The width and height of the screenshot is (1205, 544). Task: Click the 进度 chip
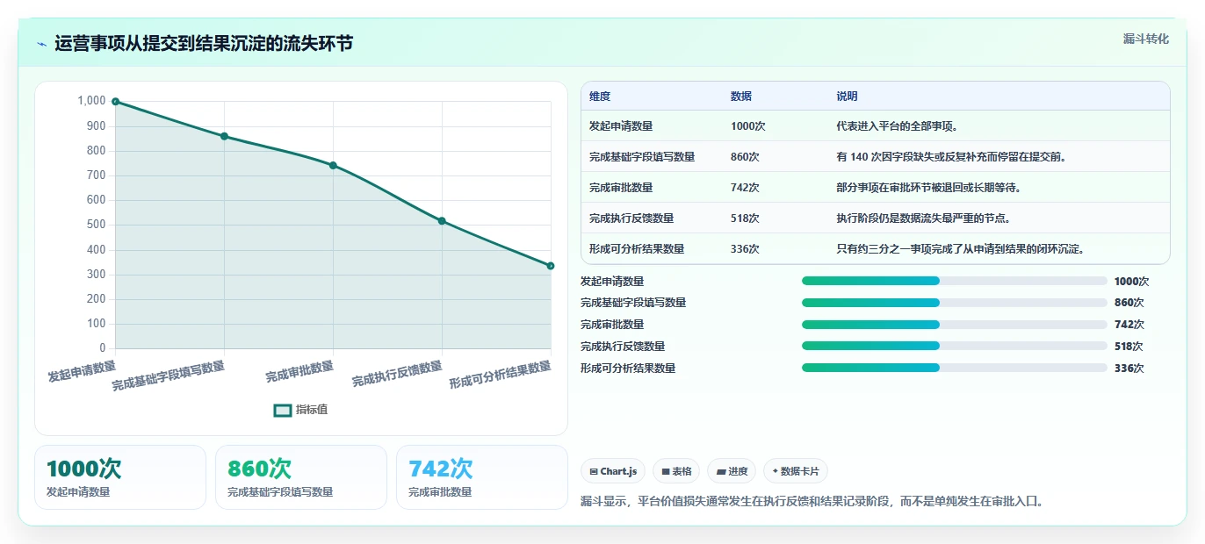732,471
